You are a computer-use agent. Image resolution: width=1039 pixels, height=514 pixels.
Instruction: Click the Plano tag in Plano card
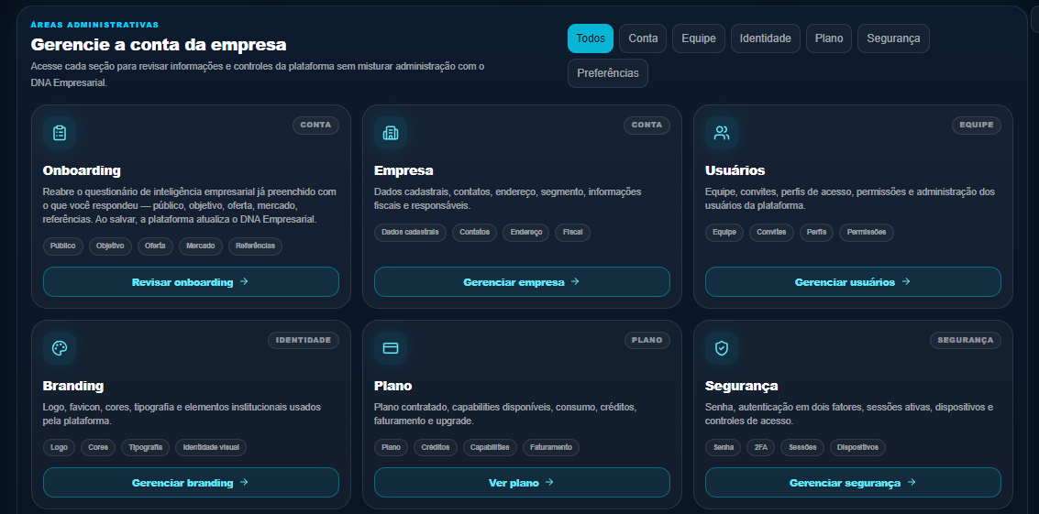click(391, 447)
